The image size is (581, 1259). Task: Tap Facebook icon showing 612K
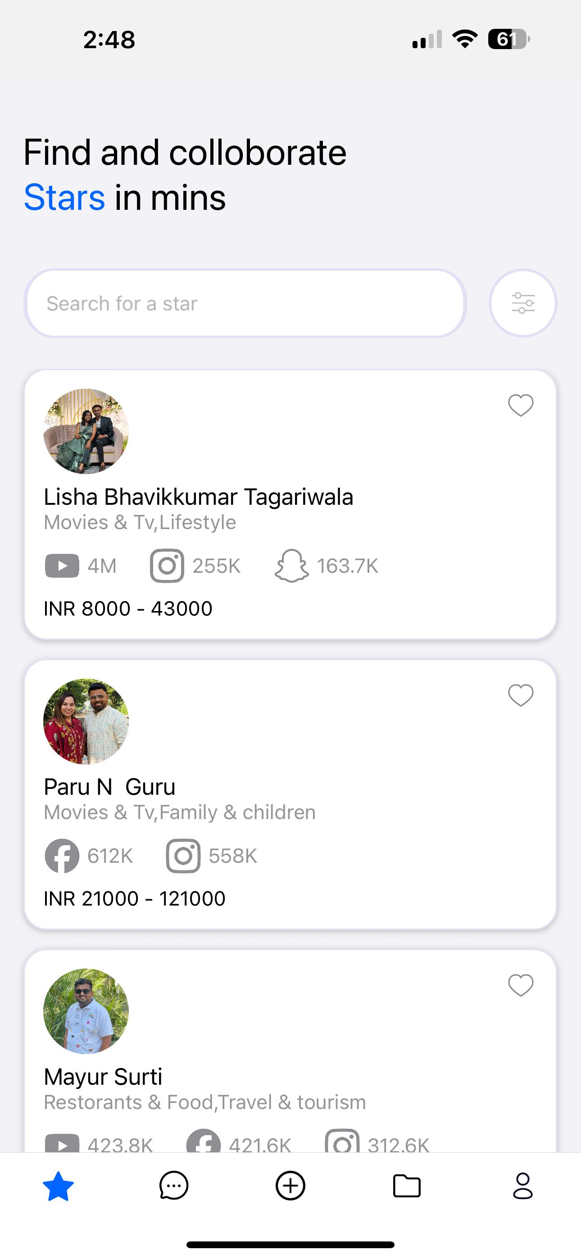[62, 856]
